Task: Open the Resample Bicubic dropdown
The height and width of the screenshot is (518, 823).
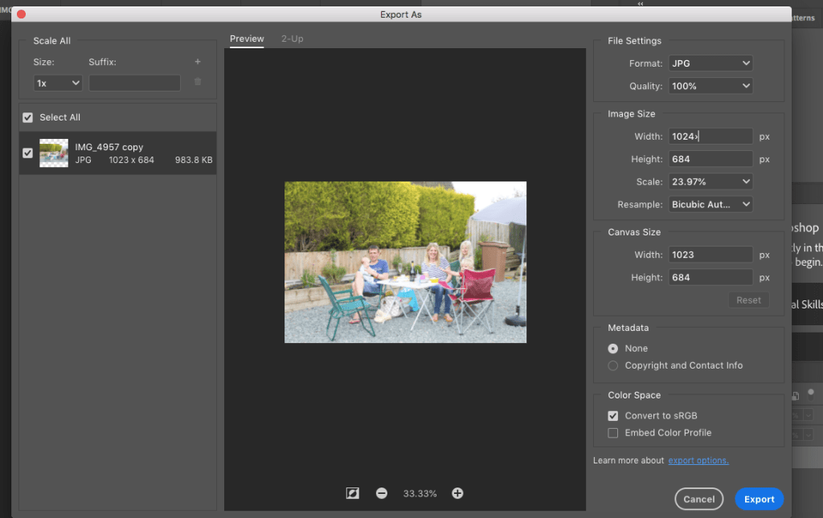Action: (710, 205)
